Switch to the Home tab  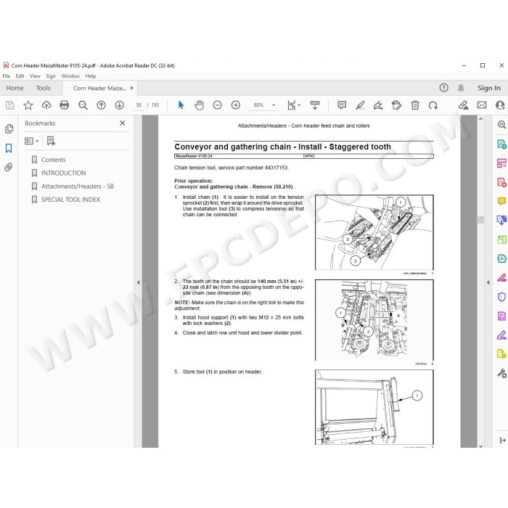[15, 88]
